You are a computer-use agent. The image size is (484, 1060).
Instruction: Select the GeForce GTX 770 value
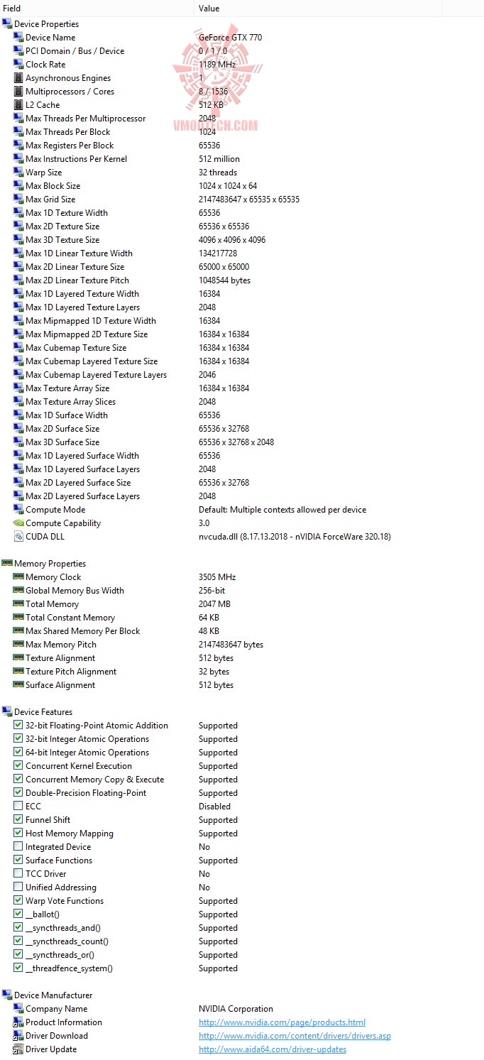231,38
